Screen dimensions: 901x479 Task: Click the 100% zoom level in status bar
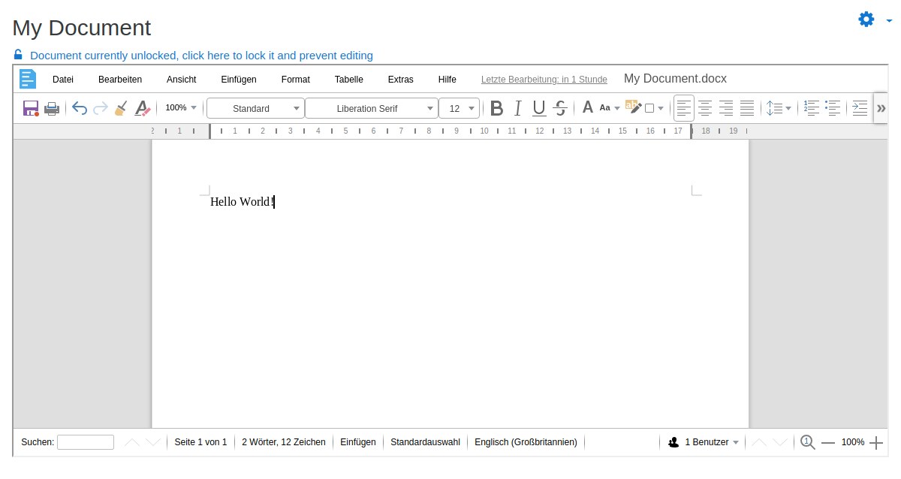[x=853, y=442]
